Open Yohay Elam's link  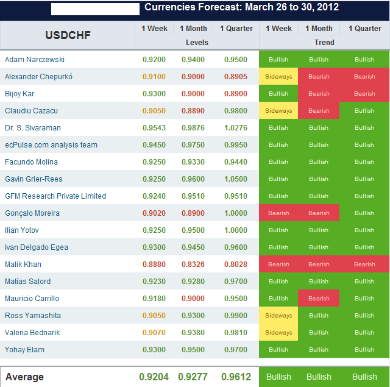click(24, 350)
